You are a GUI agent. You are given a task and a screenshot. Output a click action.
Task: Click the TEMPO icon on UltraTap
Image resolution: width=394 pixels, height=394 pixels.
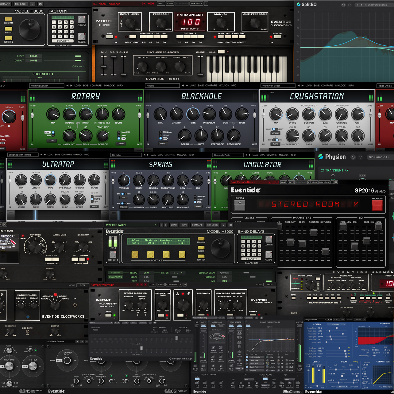tap(94, 207)
